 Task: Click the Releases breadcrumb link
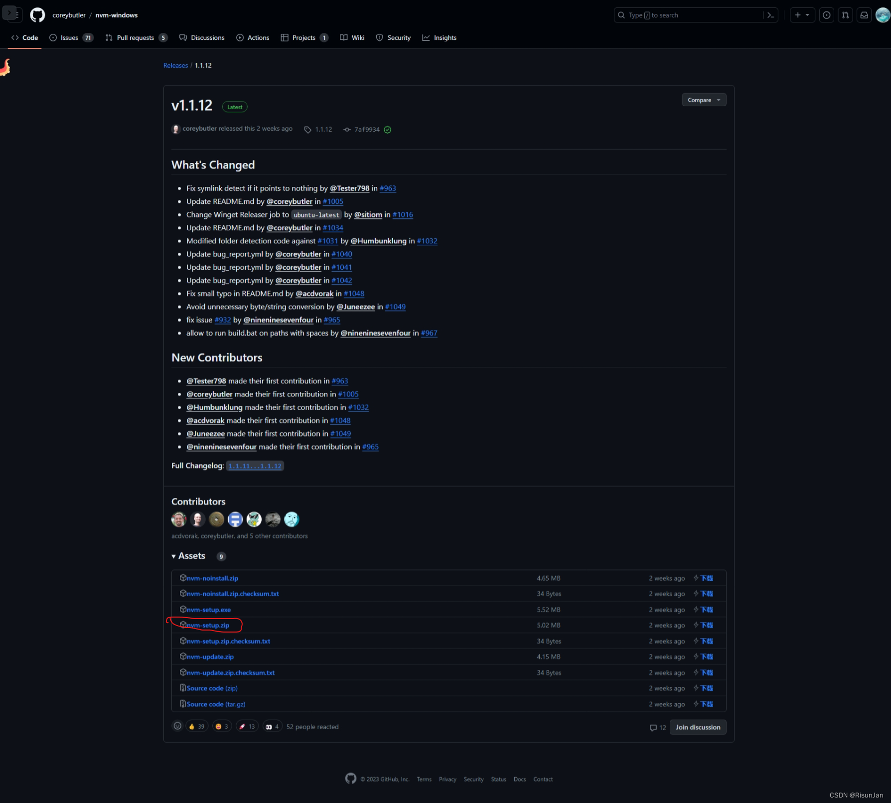175,65
